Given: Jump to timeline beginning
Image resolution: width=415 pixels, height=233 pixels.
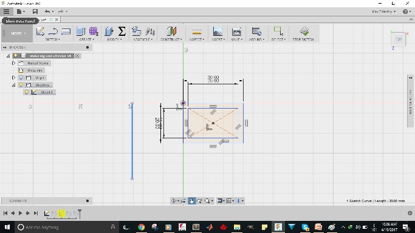Looking at the screenshot, I should pyautogui.click(x=5, y=213).
